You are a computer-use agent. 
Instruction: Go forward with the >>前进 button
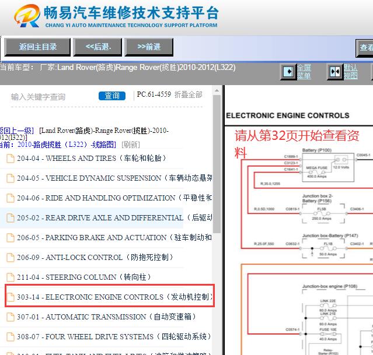149,47
